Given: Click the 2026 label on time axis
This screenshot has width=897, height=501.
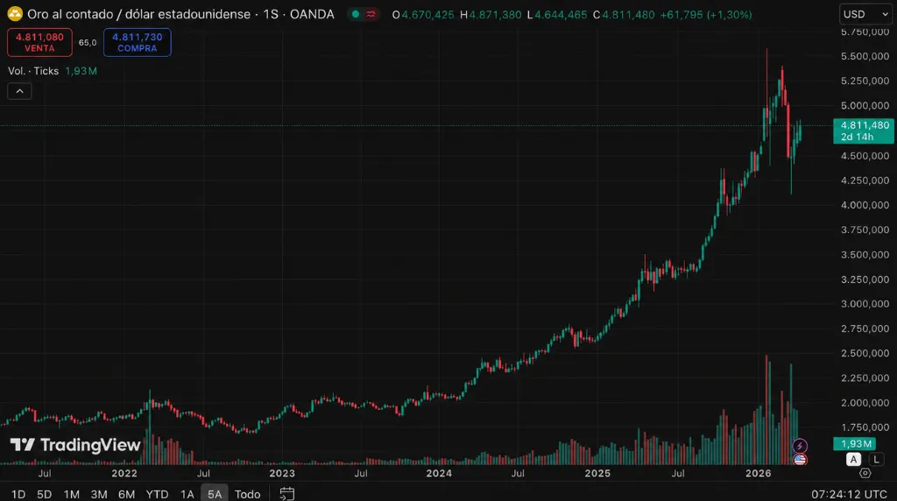Looking at the screenshot, I should tap(758, 474).
